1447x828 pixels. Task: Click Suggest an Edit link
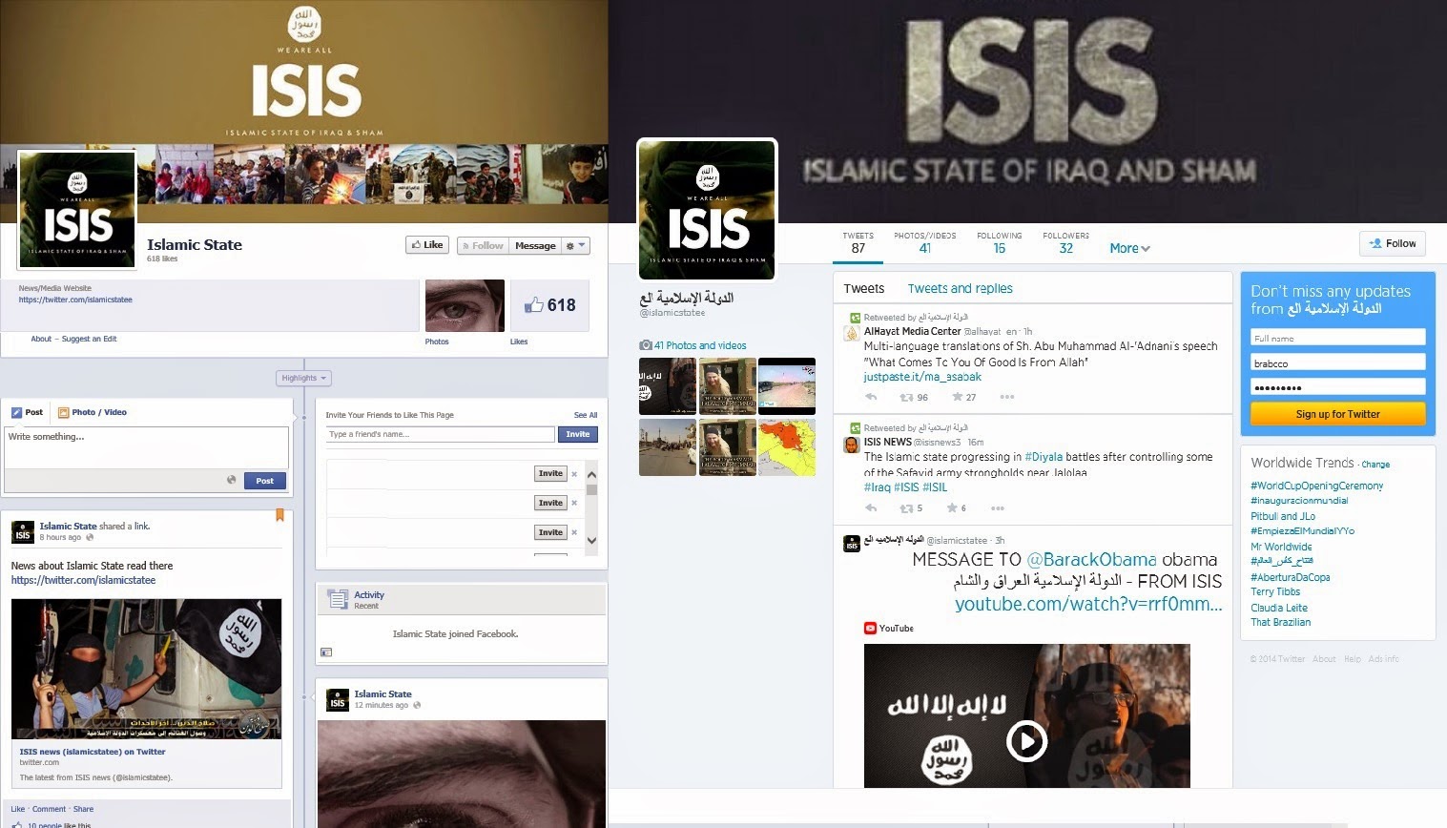point(89,339)
